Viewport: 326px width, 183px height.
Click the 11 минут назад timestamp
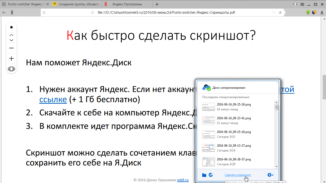click(x=227, y=123)
